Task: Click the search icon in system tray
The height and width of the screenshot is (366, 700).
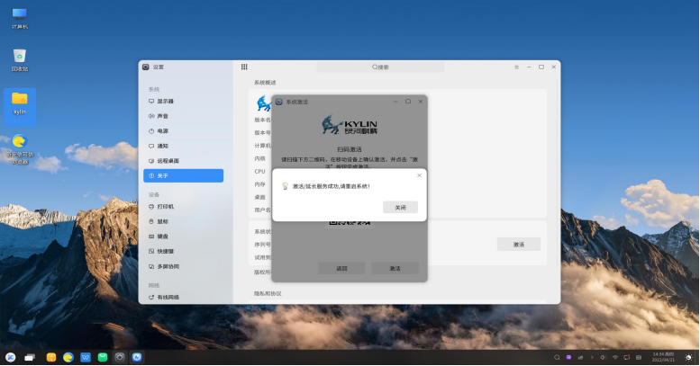Action: pyautogui.click(x=557, y=357)
